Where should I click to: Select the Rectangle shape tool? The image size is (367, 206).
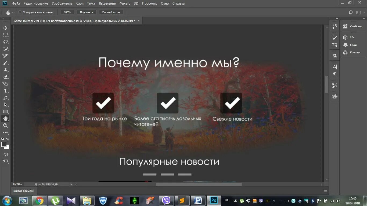[5, 112]
